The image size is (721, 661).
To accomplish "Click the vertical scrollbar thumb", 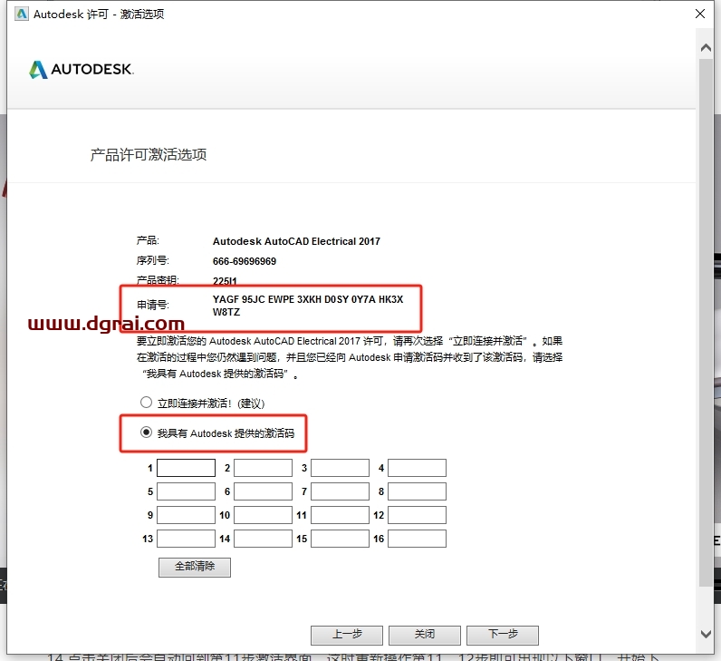I will pyautogui.click(x=706, y=322).
